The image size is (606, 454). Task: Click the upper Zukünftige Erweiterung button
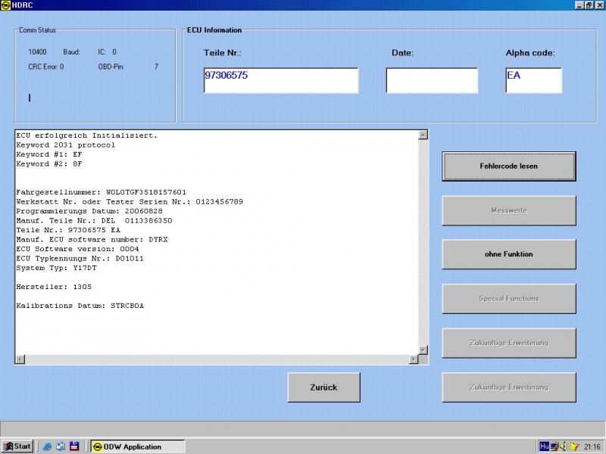point(508,343)
